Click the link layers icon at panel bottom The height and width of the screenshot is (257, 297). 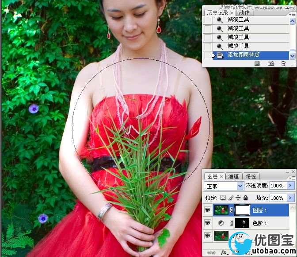pyautogui.click(x=211, y=253)
